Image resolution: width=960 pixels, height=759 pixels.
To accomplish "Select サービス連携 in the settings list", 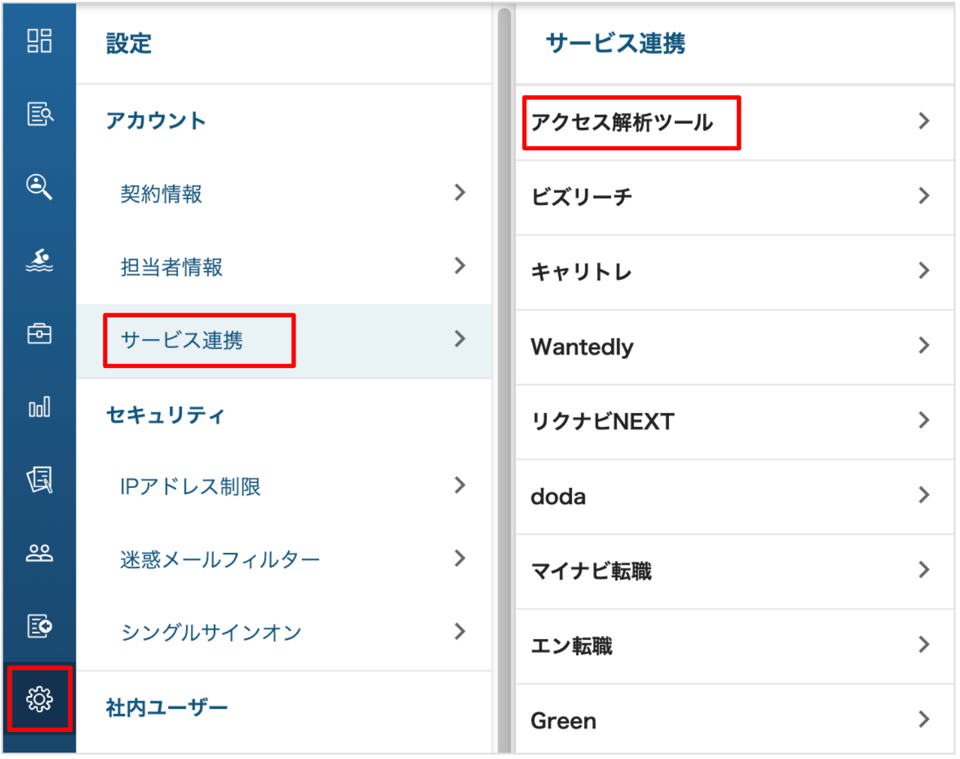I will coord(284,340).
